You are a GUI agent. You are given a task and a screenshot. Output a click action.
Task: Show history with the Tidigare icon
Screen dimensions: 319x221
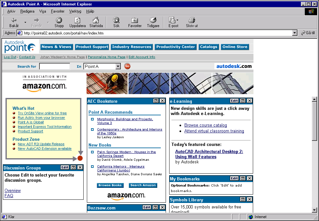click(153, 22)
